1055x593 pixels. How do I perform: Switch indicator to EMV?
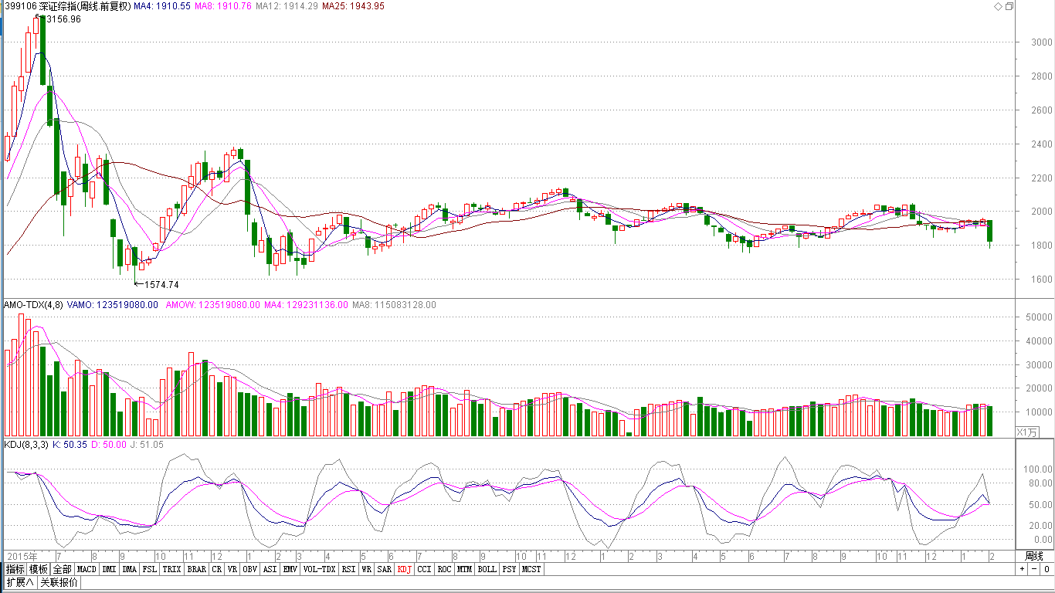pyautogui.click(x=290, y=569)
